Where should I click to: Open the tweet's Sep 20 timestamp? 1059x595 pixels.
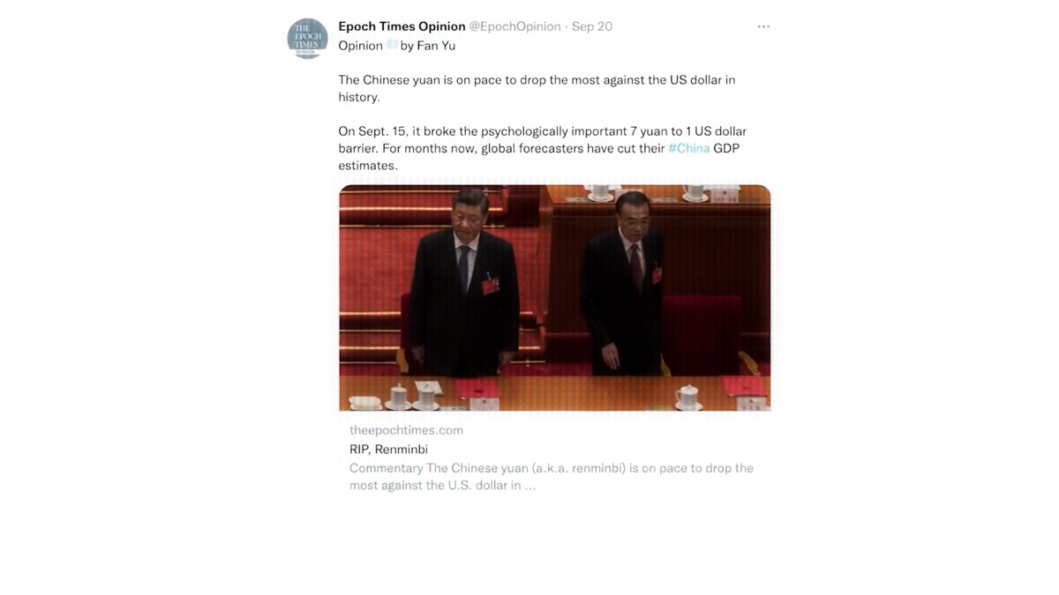[x=592, y=26]
